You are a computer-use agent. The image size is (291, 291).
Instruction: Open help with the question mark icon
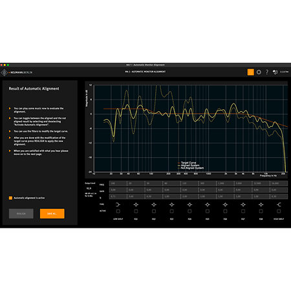tap(267, 72)
